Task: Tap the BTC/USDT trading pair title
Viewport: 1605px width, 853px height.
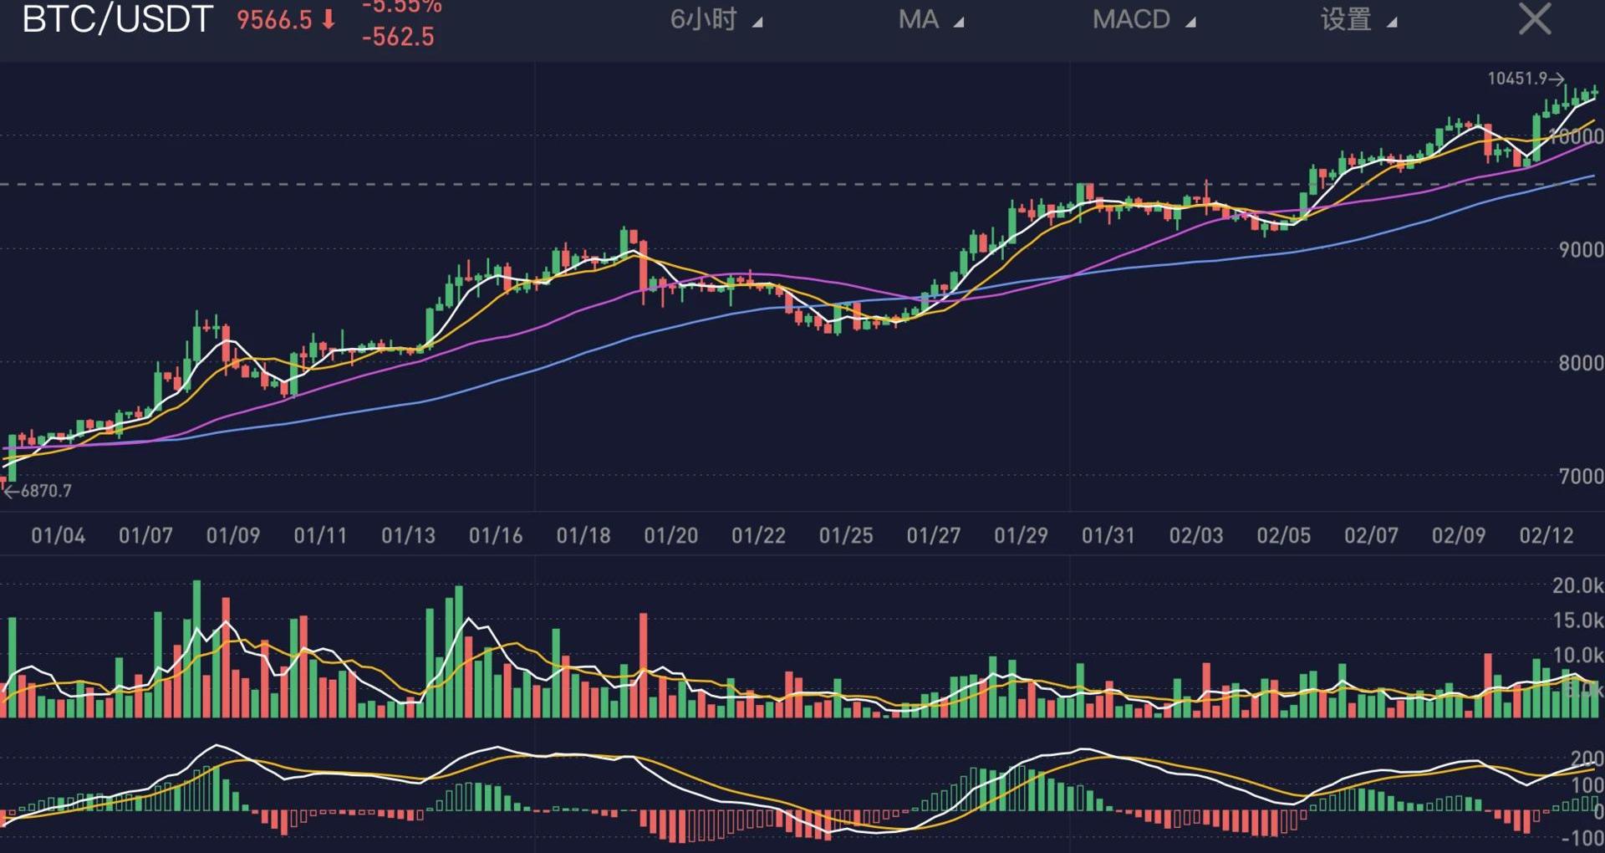Action: pos(117,19)
